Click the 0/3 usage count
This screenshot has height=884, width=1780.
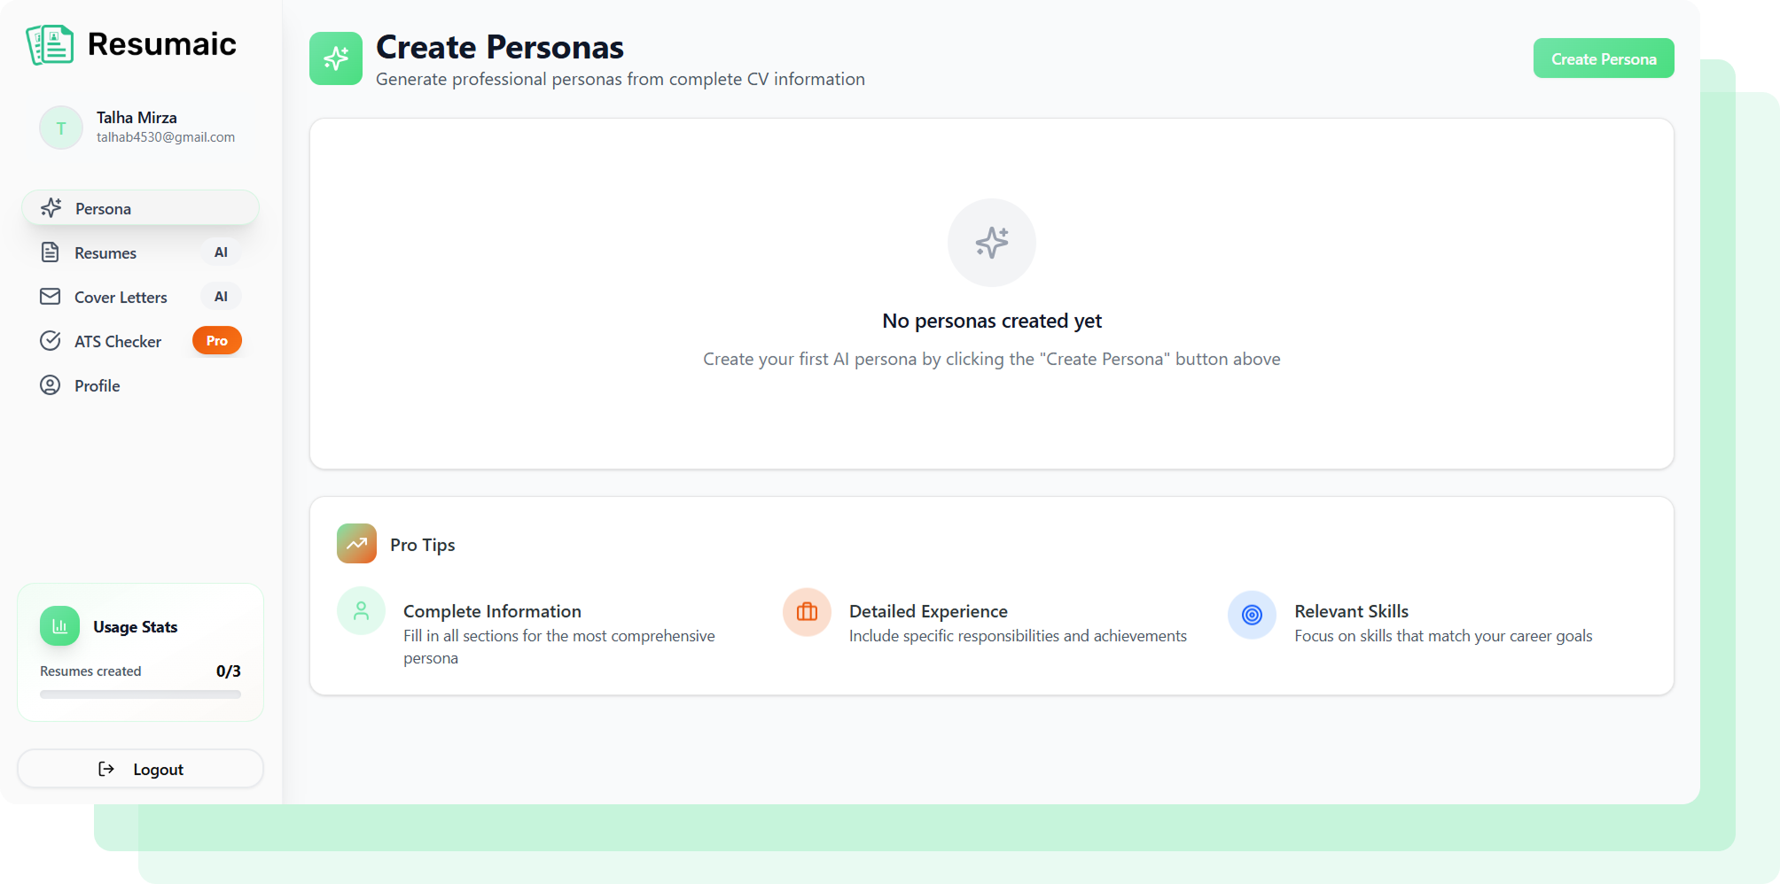[x=229, y=671]
